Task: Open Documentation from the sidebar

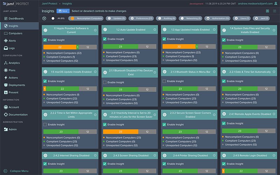Action: [18, 114]
